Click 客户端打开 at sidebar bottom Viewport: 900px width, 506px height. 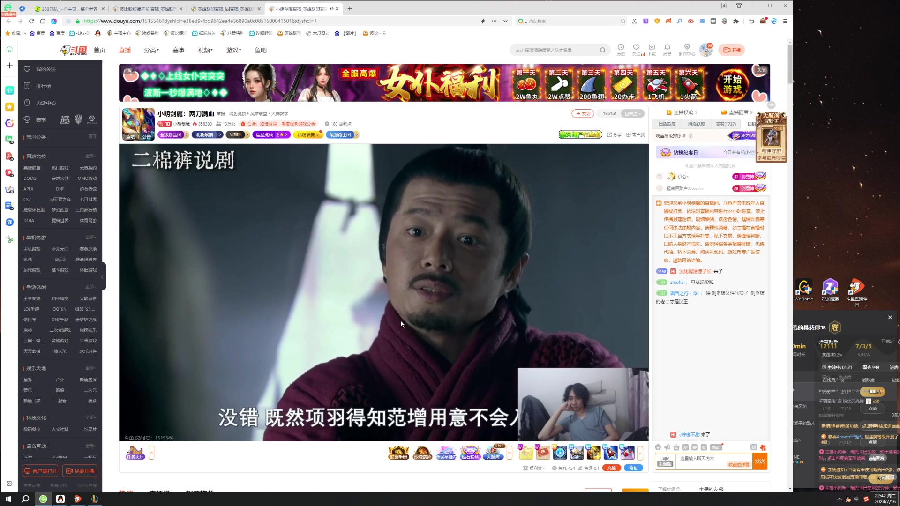pyautogui.click(x=41, y=471)
